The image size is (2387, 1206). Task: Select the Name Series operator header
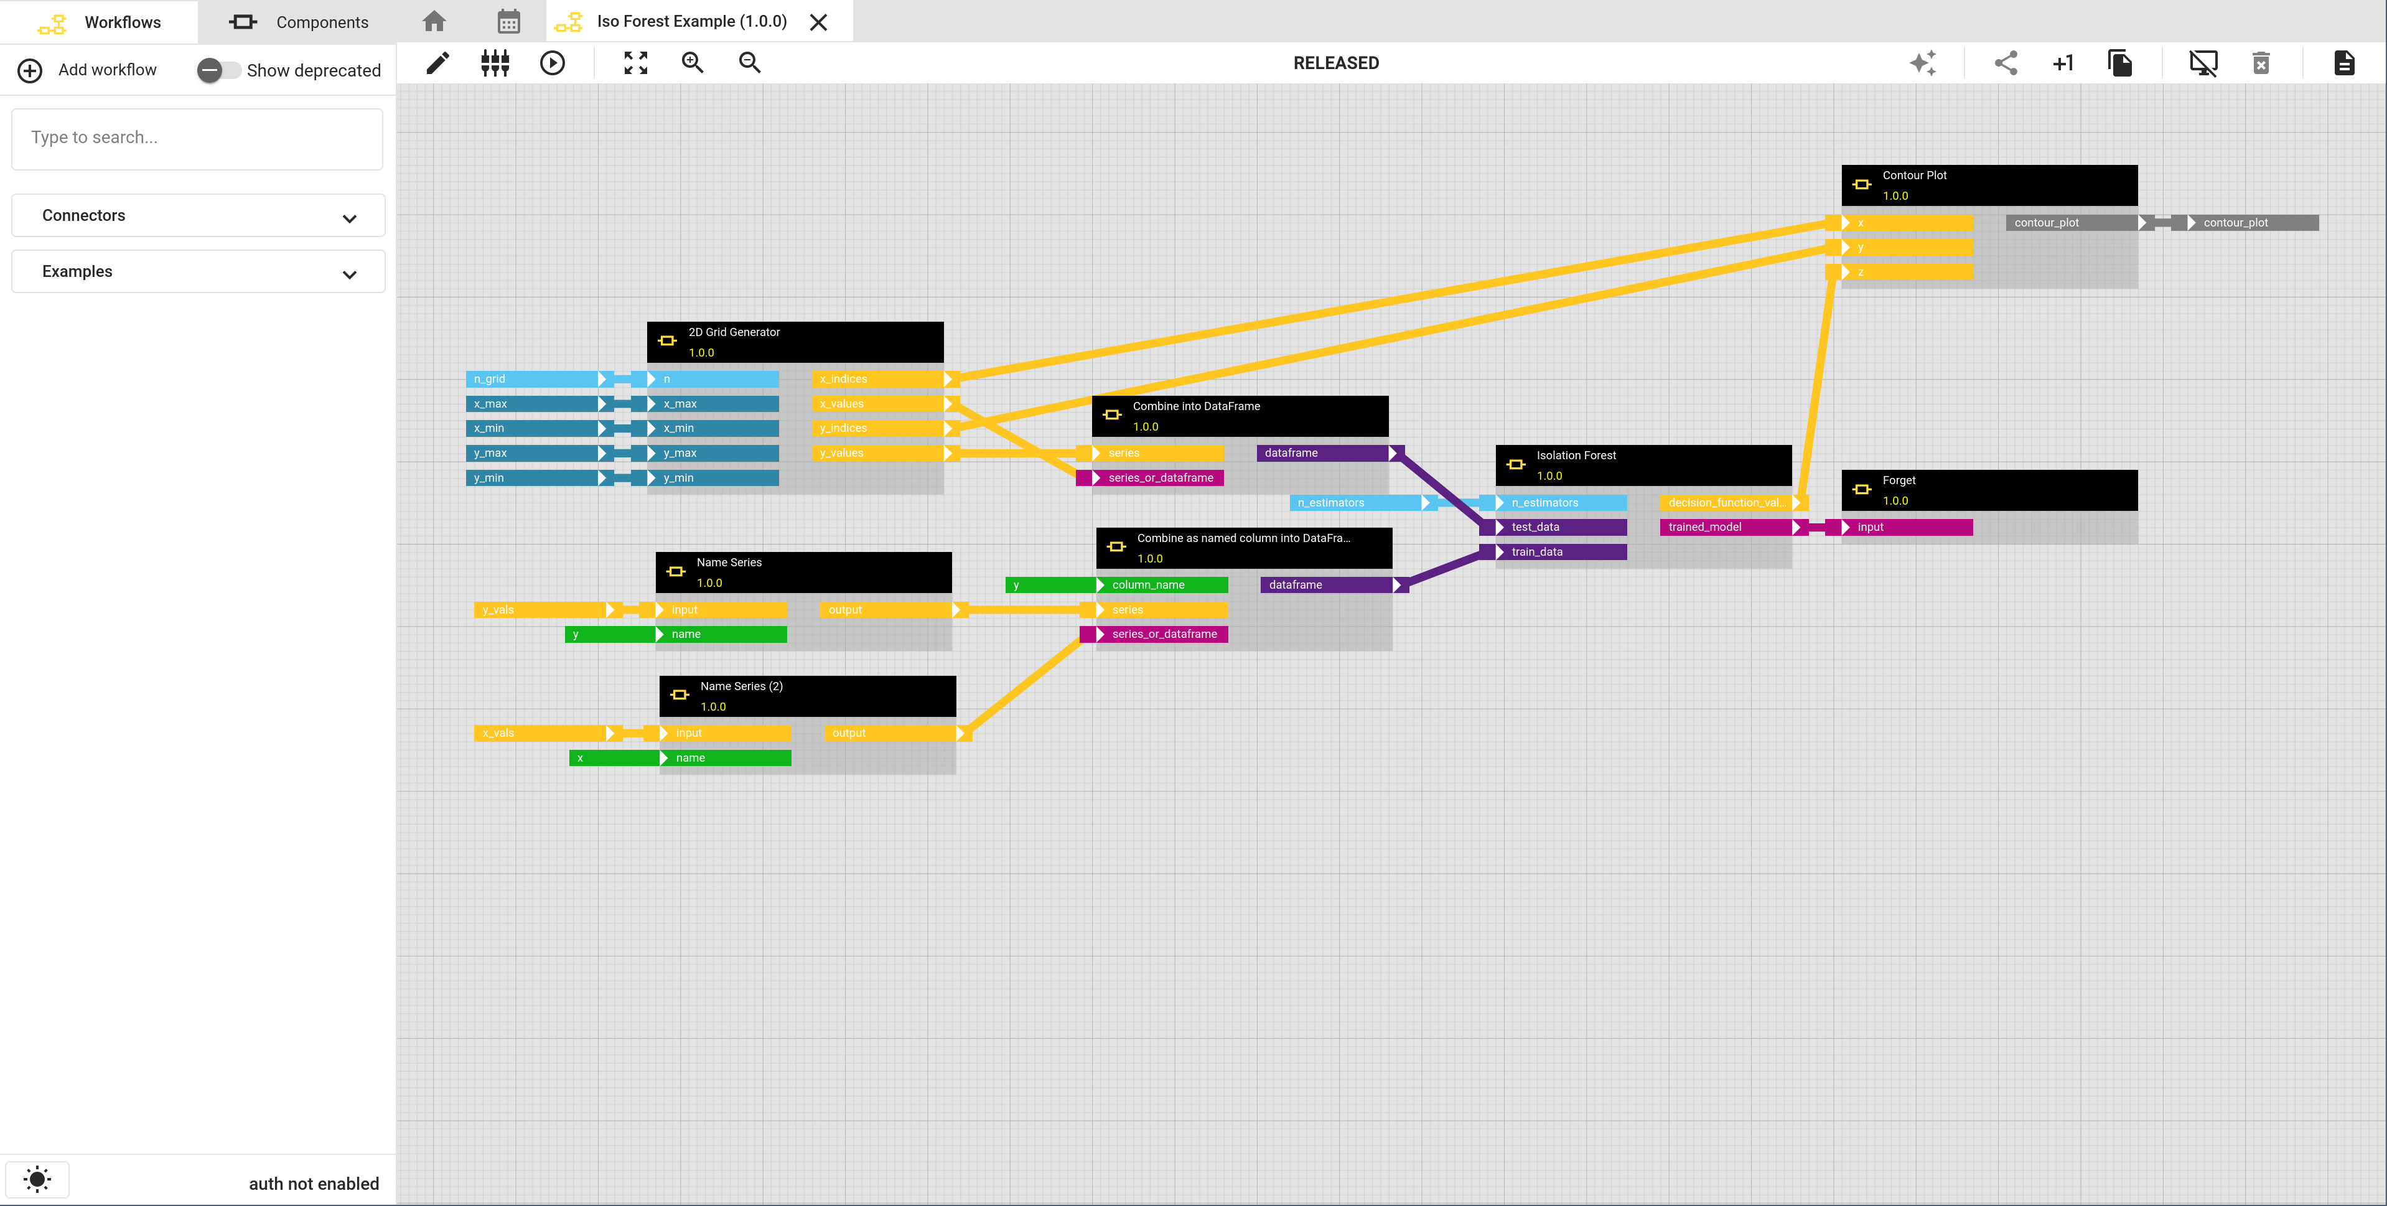pyautogui.click(x=803, y=573)
